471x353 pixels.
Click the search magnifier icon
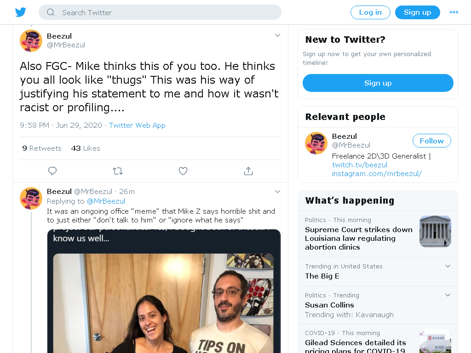[x=51, y=12]
